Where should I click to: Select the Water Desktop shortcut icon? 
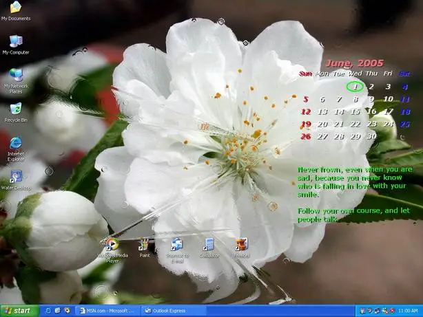15,177
